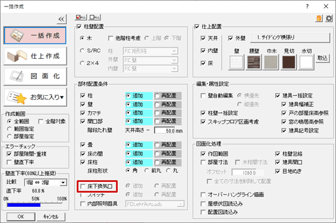Select the S/RC radio button

tap(82, 51)
